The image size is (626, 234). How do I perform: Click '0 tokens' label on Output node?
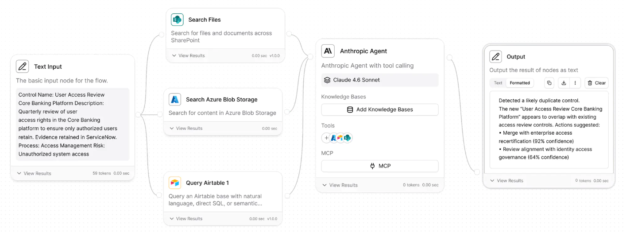(x=583, y=181)
